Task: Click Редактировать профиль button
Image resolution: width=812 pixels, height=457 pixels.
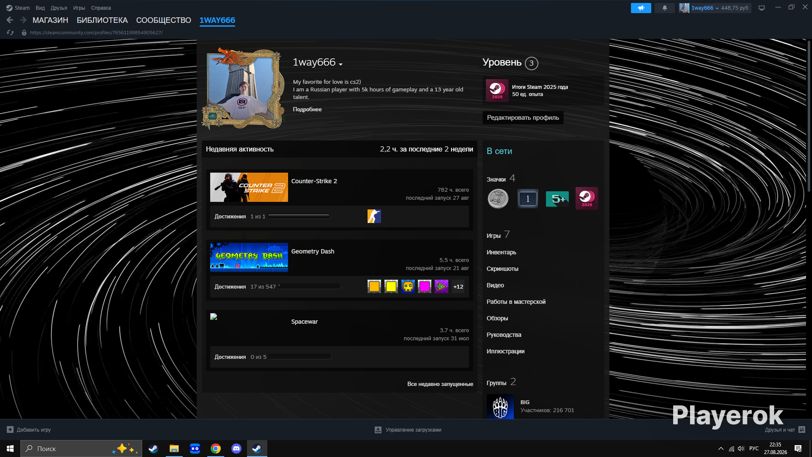Action: click(x=523, y=117)
